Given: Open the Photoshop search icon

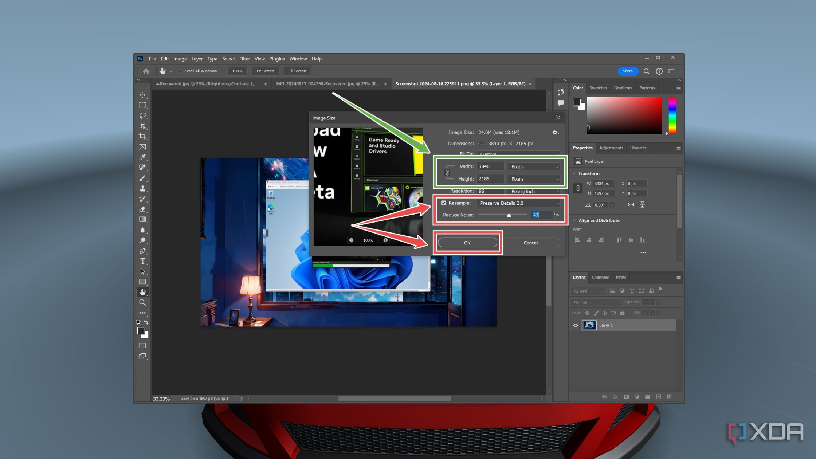Looking at the screenshot, I should tap(646, 71).
